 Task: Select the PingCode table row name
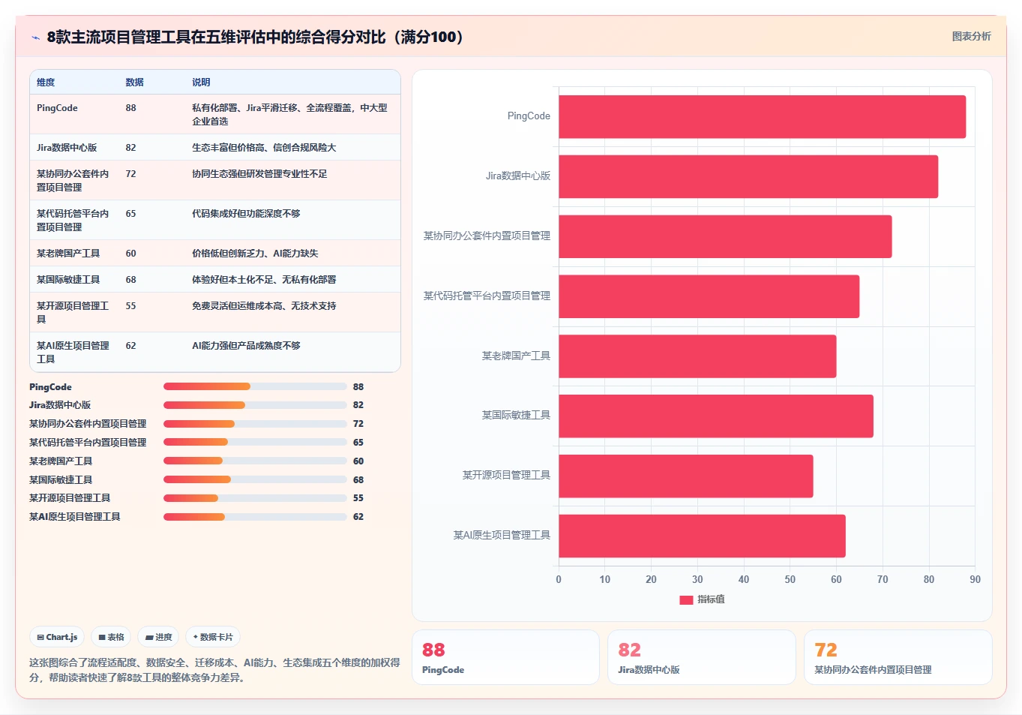[x=57, y=108]
